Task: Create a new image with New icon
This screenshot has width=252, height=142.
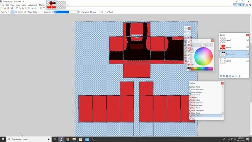Action: tap(2, 8)
